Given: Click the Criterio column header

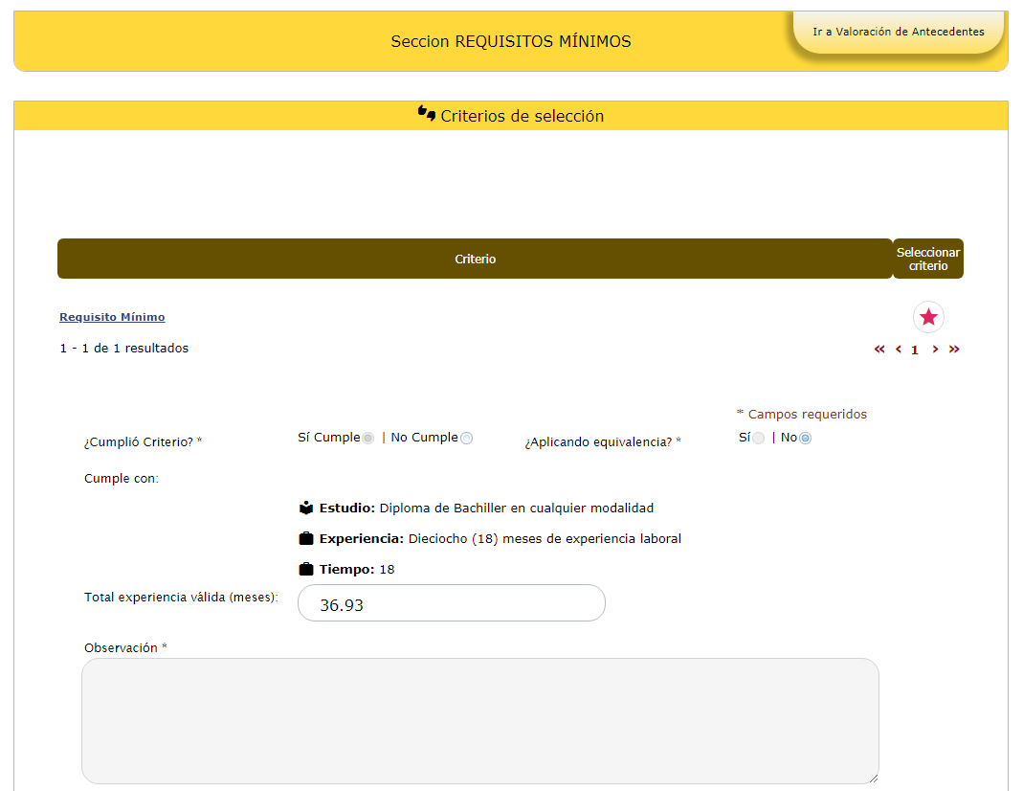Looking at the screenshot, I should [475, 259].
